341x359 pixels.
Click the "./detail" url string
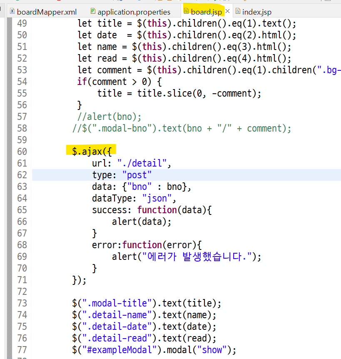point(142,163)
